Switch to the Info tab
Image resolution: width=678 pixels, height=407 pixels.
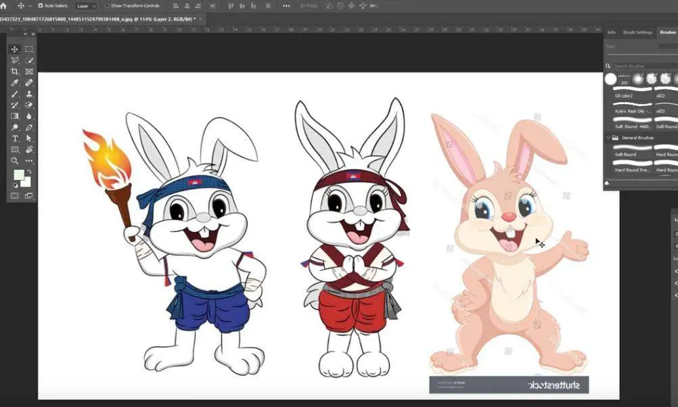point(612,32)
